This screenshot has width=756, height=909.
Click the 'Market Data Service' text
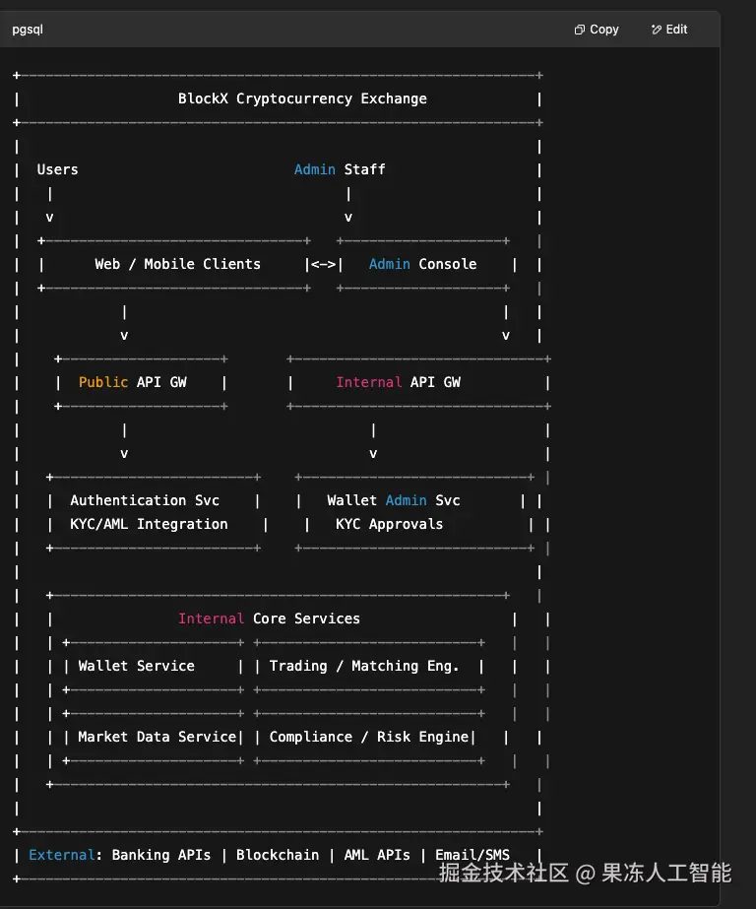click(157, 737)
